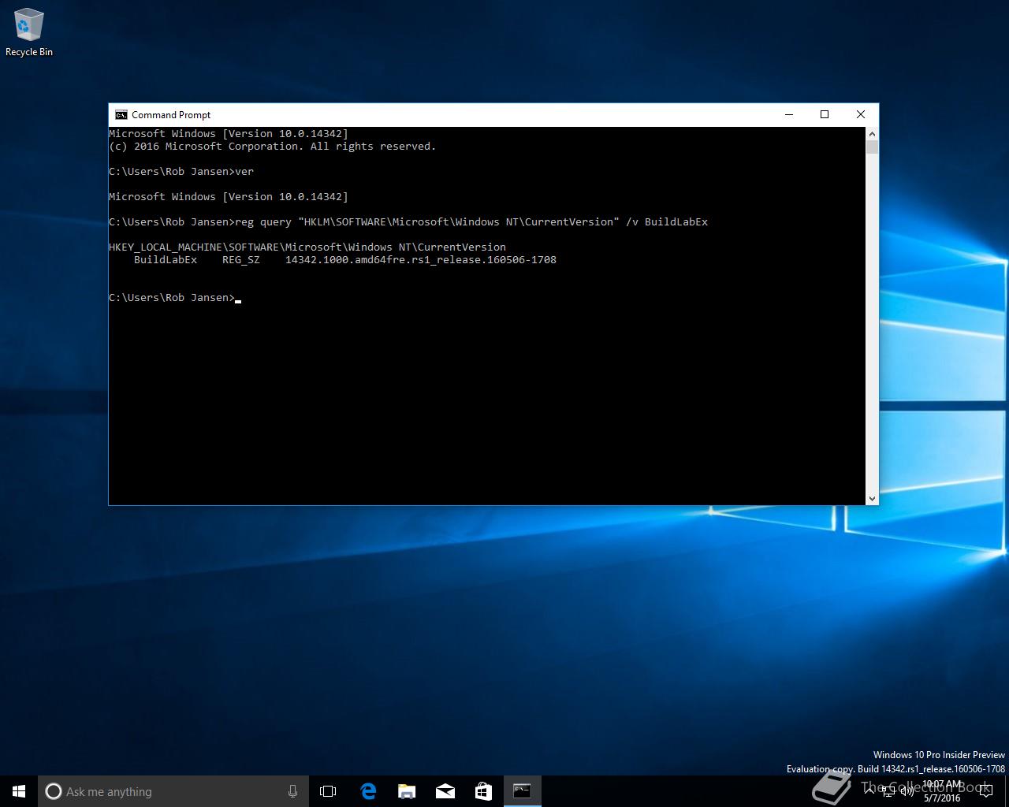Open File Explorer from the taskbar
Screen dimensions: 1009x807
coord(407,791)
